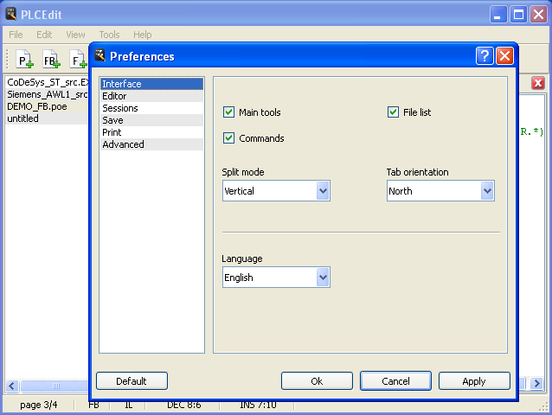This screenshot has height=415, width=552.
Task: Go to the Advanced preferences category
Action: coord(151,144)
